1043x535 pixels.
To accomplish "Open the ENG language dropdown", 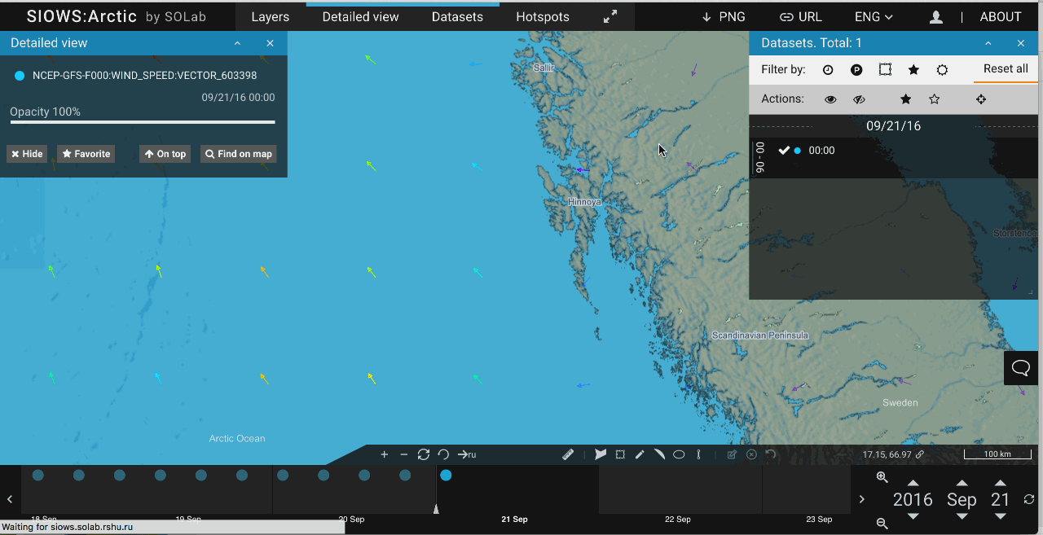I will (874, 16).
